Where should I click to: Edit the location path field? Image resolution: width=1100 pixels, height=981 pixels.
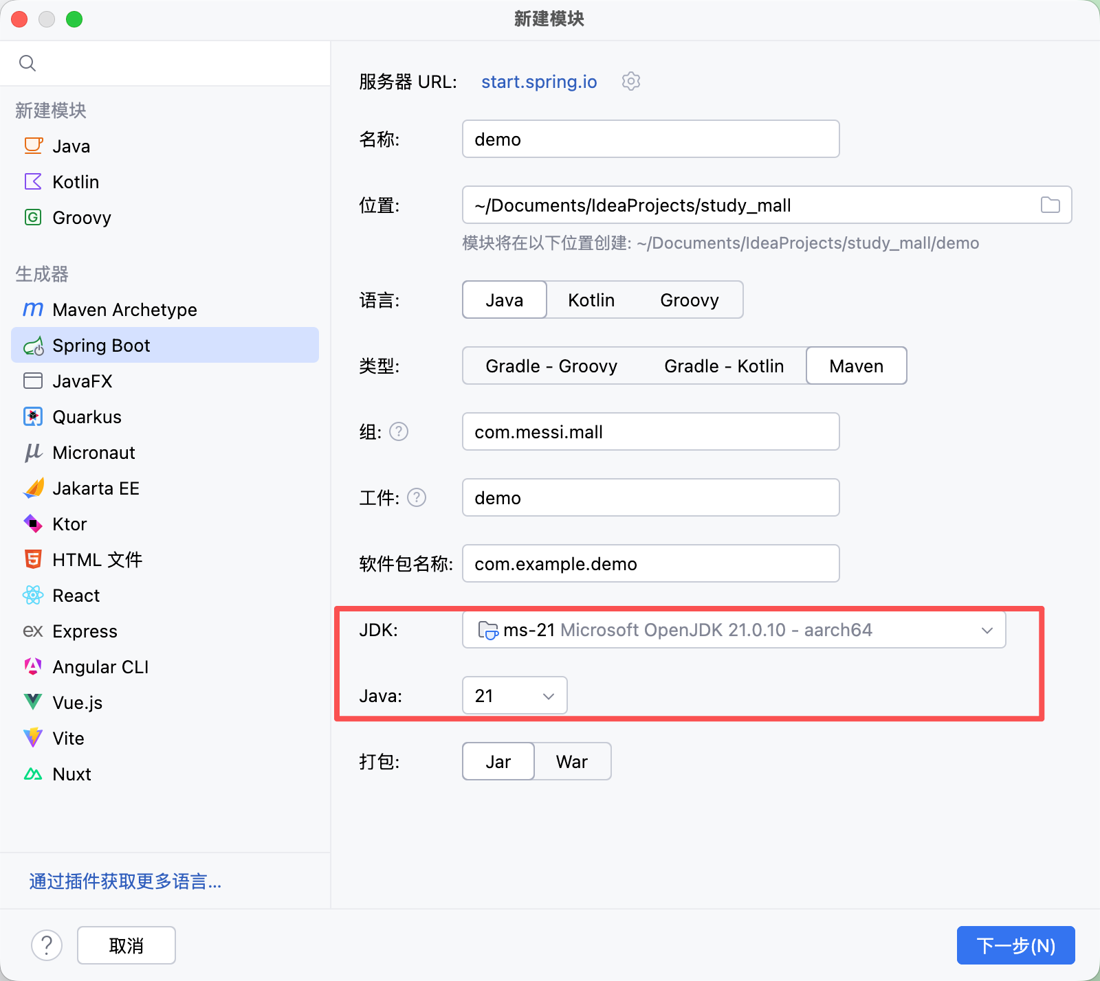[x=767, y=205]
